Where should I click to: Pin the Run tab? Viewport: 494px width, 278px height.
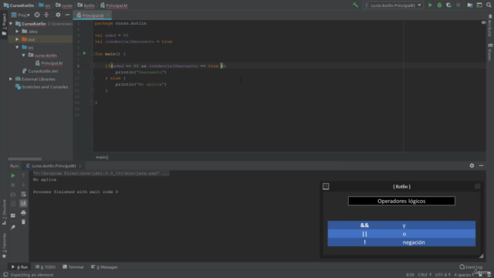[13, 227]
